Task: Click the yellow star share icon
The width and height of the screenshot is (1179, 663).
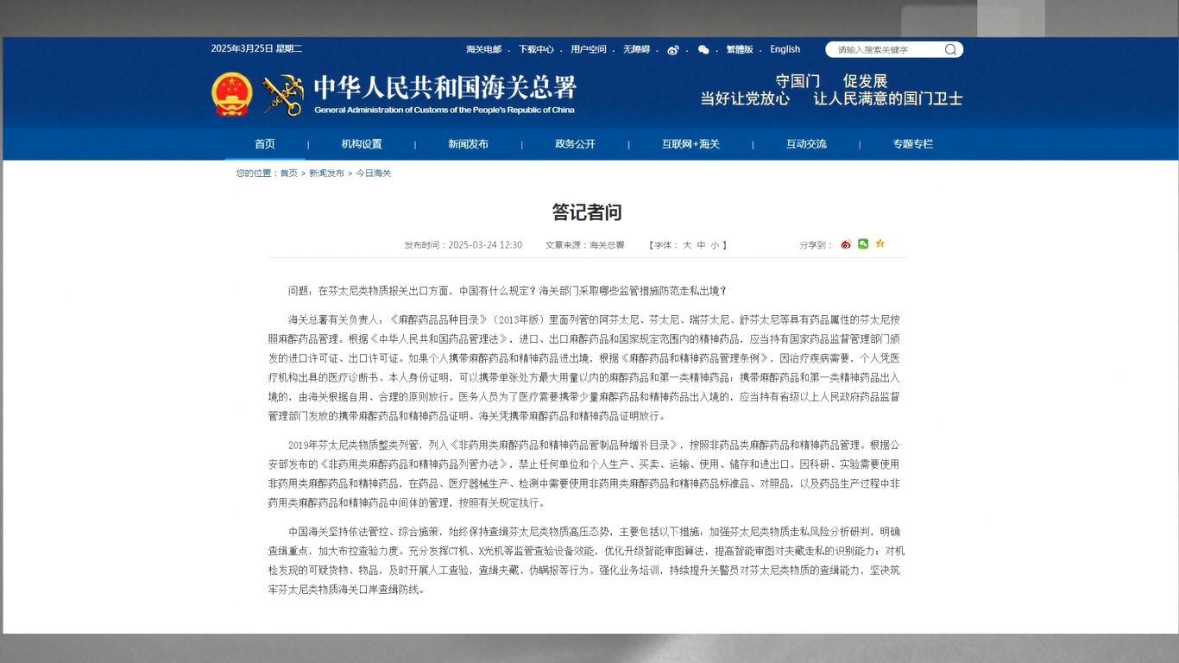Action: click(880, 244)
